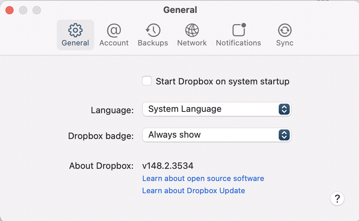The image size is (359, 221).
Task: Open the Dropbox badge dropdown
Action: click(217, 135)
